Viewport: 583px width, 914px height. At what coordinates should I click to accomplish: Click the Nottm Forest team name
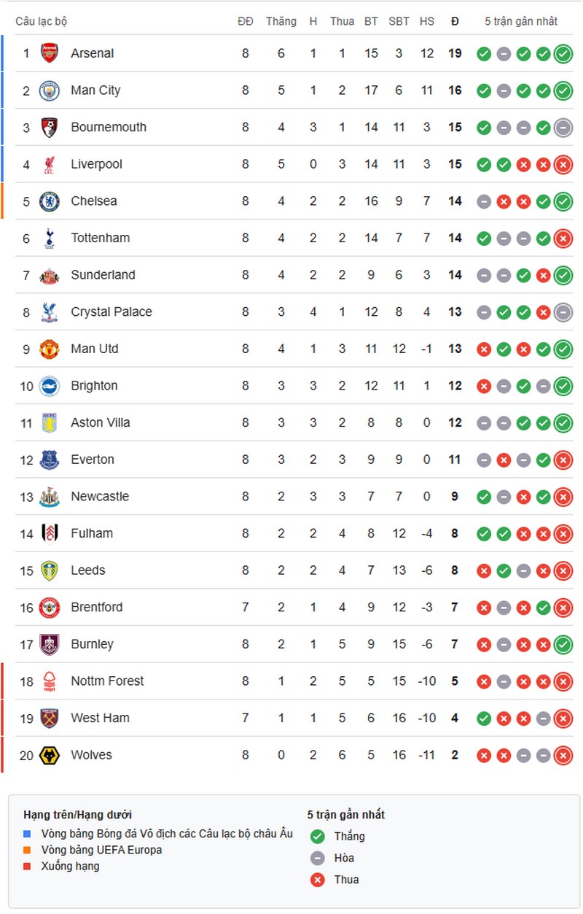[107, 681]
